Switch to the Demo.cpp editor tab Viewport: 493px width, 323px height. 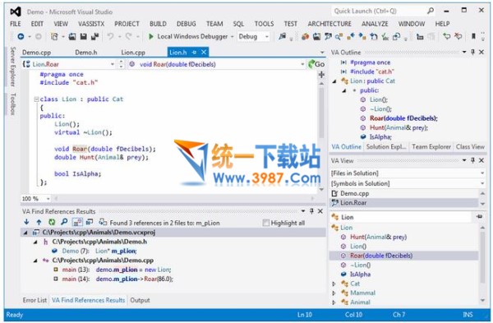click(x=36, y=53)
